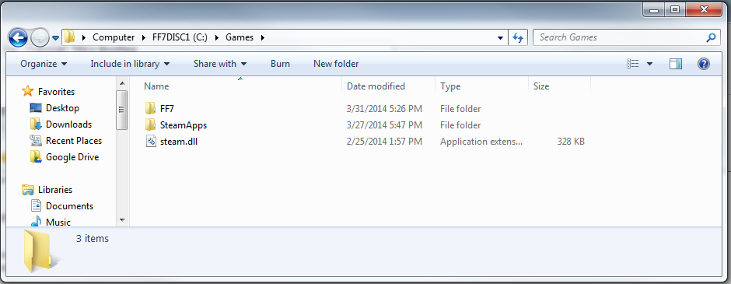Open the Organize menu
The image size is (731, 284).
pos(44,64)
